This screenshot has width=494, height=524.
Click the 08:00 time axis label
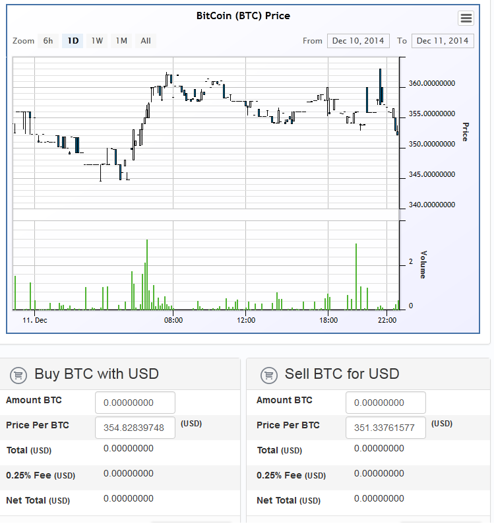[173, 320]
